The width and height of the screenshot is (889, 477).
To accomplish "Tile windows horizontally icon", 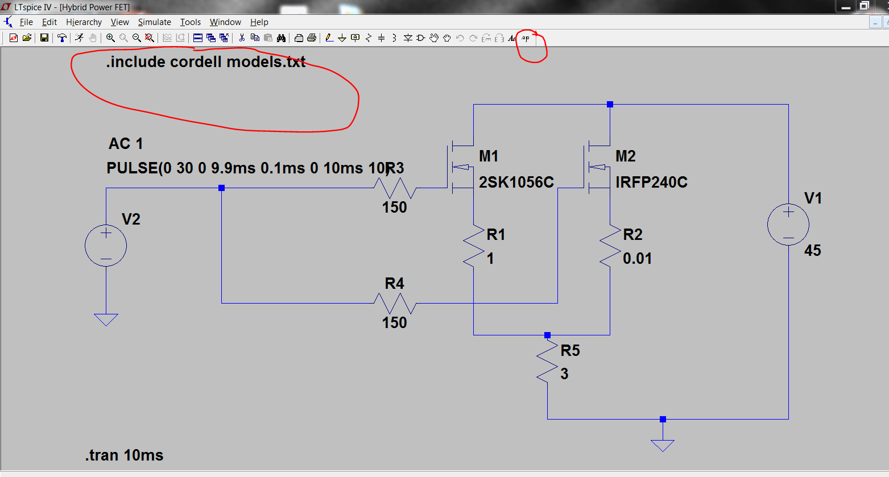I will tap(197, 38).
